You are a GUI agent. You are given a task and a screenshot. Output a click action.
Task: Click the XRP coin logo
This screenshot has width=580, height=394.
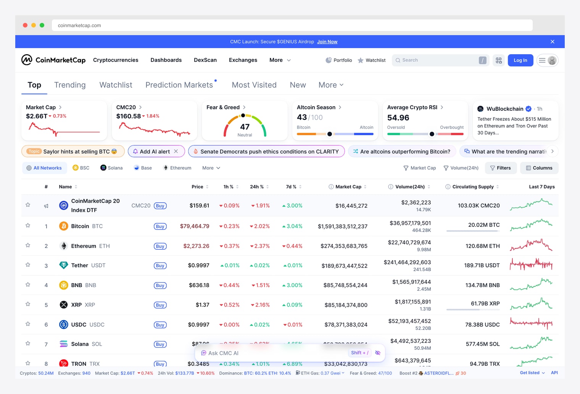(64, 305)
